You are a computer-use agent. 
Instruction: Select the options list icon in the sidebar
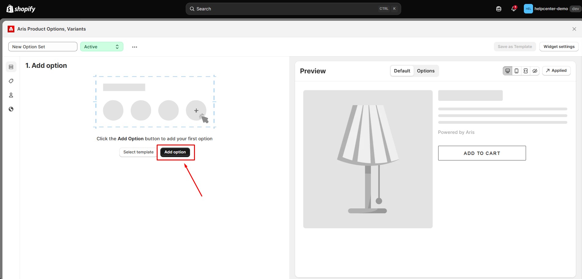tap(11, 67)
